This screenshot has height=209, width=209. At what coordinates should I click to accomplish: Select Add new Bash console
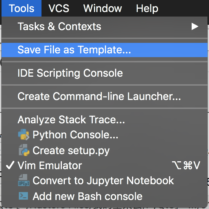coord(104,196)
